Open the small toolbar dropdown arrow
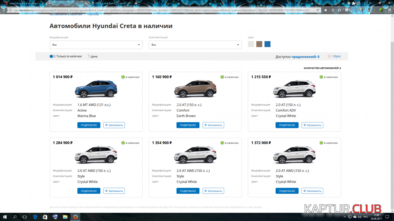Screen dimensions: 394x221 (x=374, y=10)
